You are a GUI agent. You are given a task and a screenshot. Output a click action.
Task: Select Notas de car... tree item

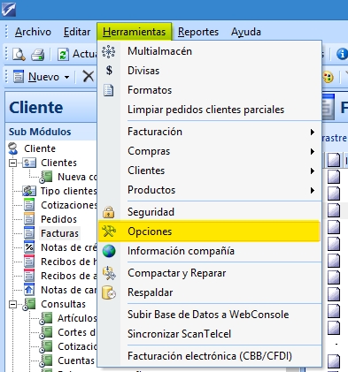[68, 290]
